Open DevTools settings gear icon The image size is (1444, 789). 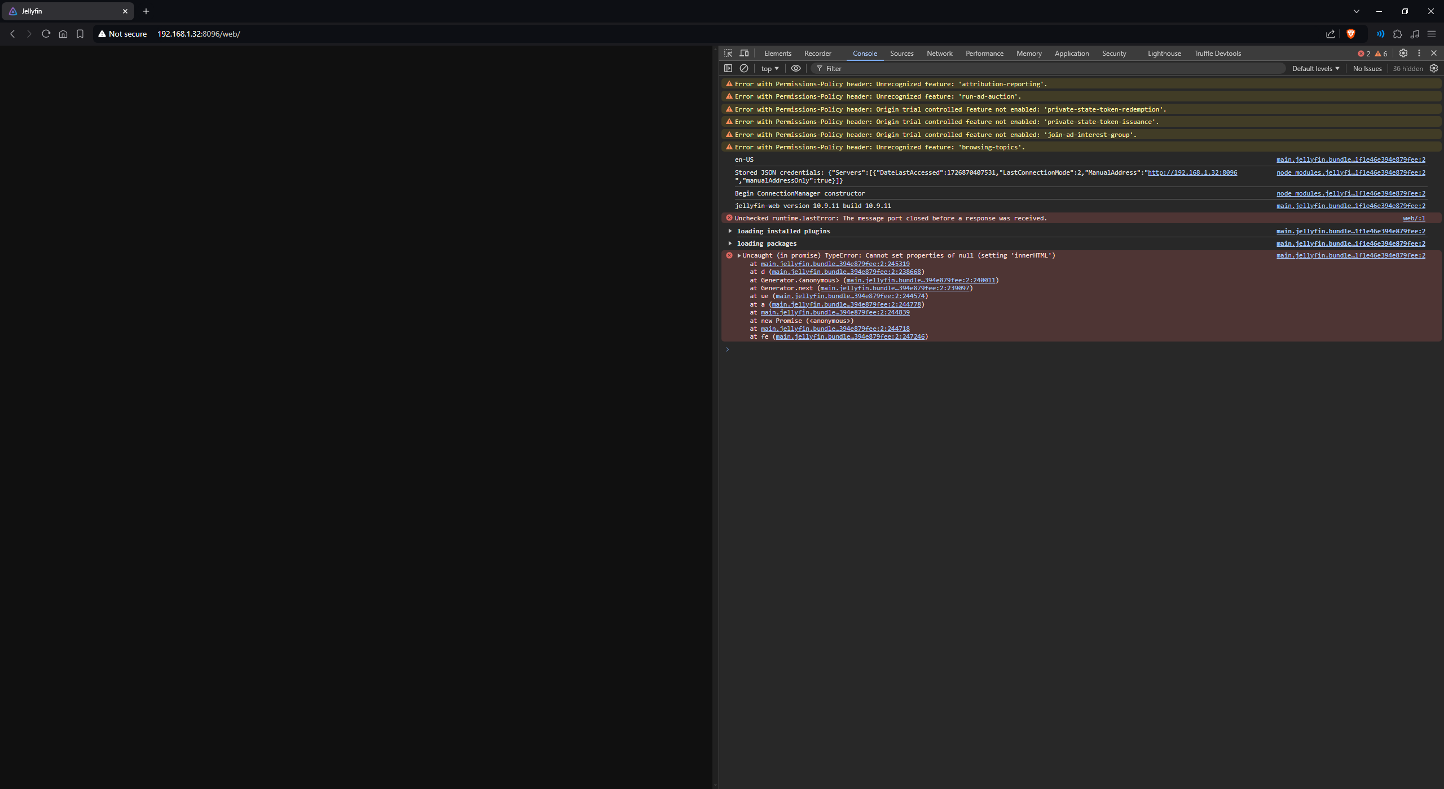tap(1403, 53)
